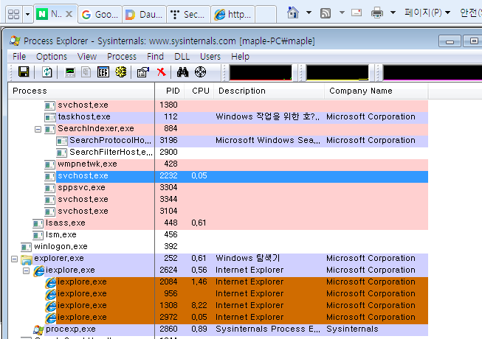The height and width of the screenshot is (339, 482).
Task: Select the sppsvc.exe process row
Action: [218, 188]
